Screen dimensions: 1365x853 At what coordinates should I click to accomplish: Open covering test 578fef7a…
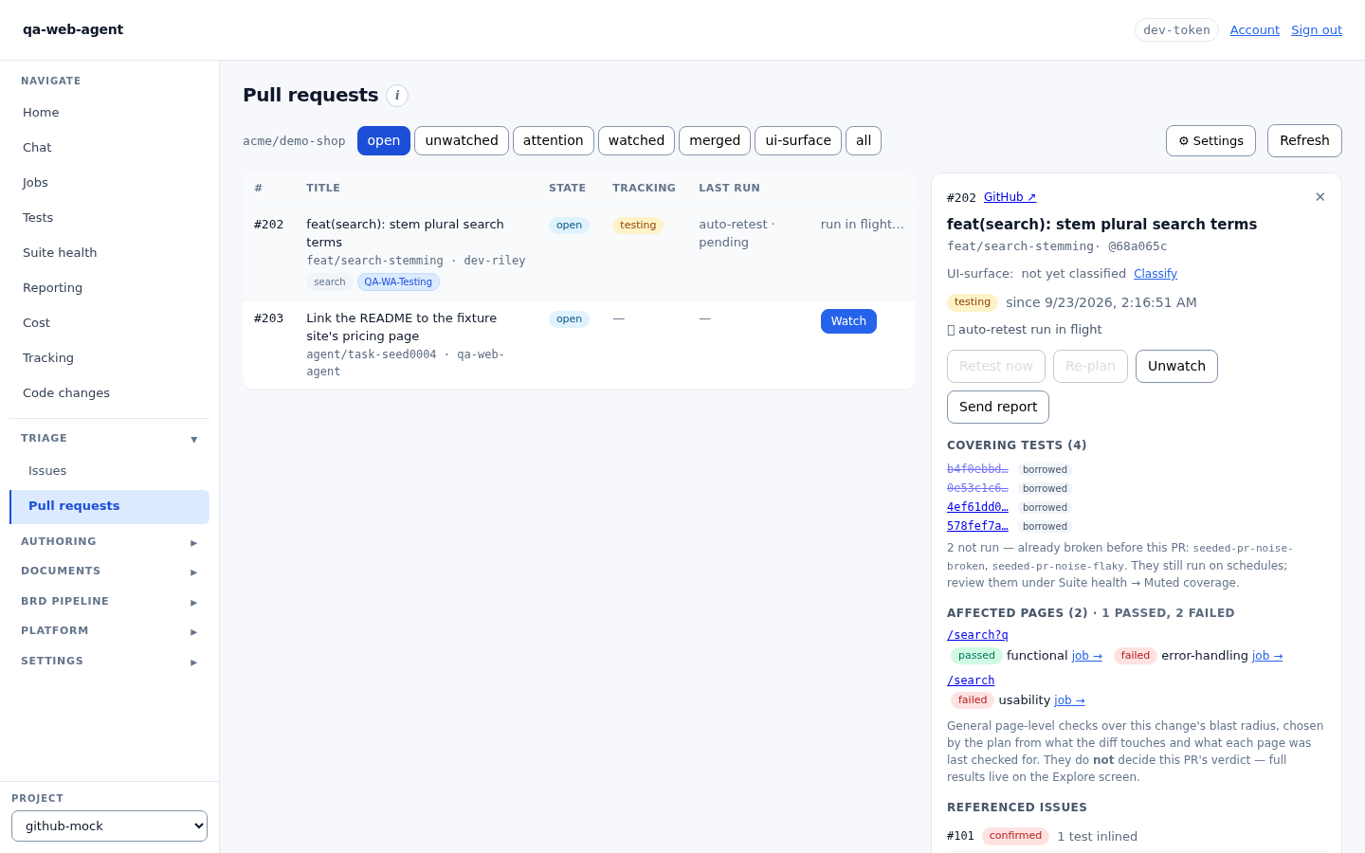tap(977, 526)
